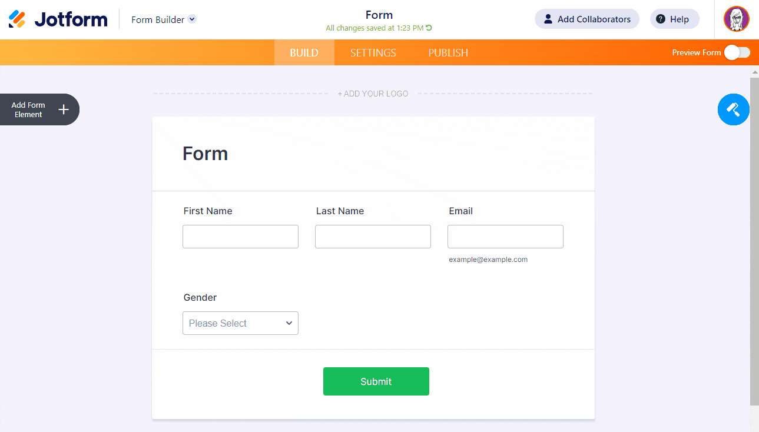Switch to the PUBLISH tab

coord(448,52)
